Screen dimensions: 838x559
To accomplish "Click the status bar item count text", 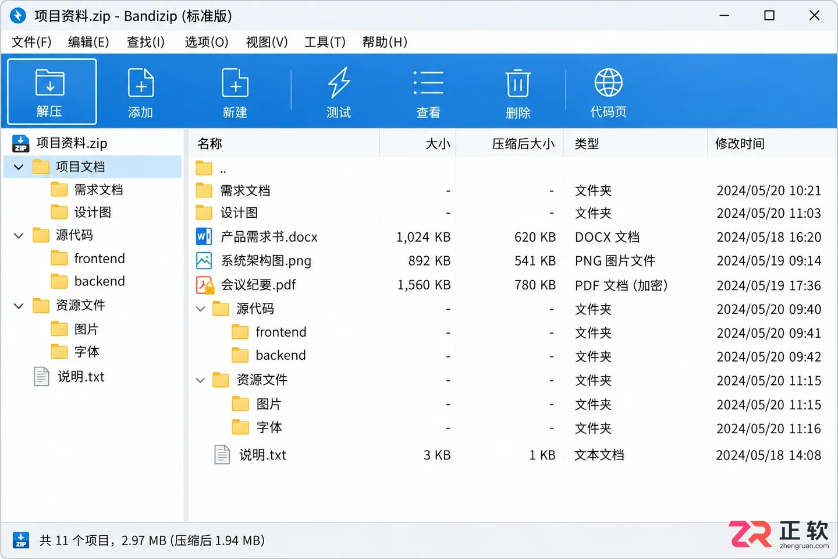I will coord(152,540).
